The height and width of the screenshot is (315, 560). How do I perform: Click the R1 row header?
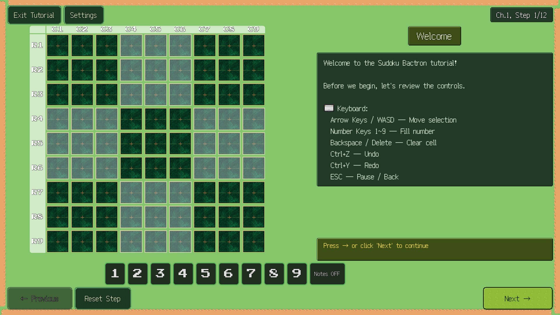point(37,45)
